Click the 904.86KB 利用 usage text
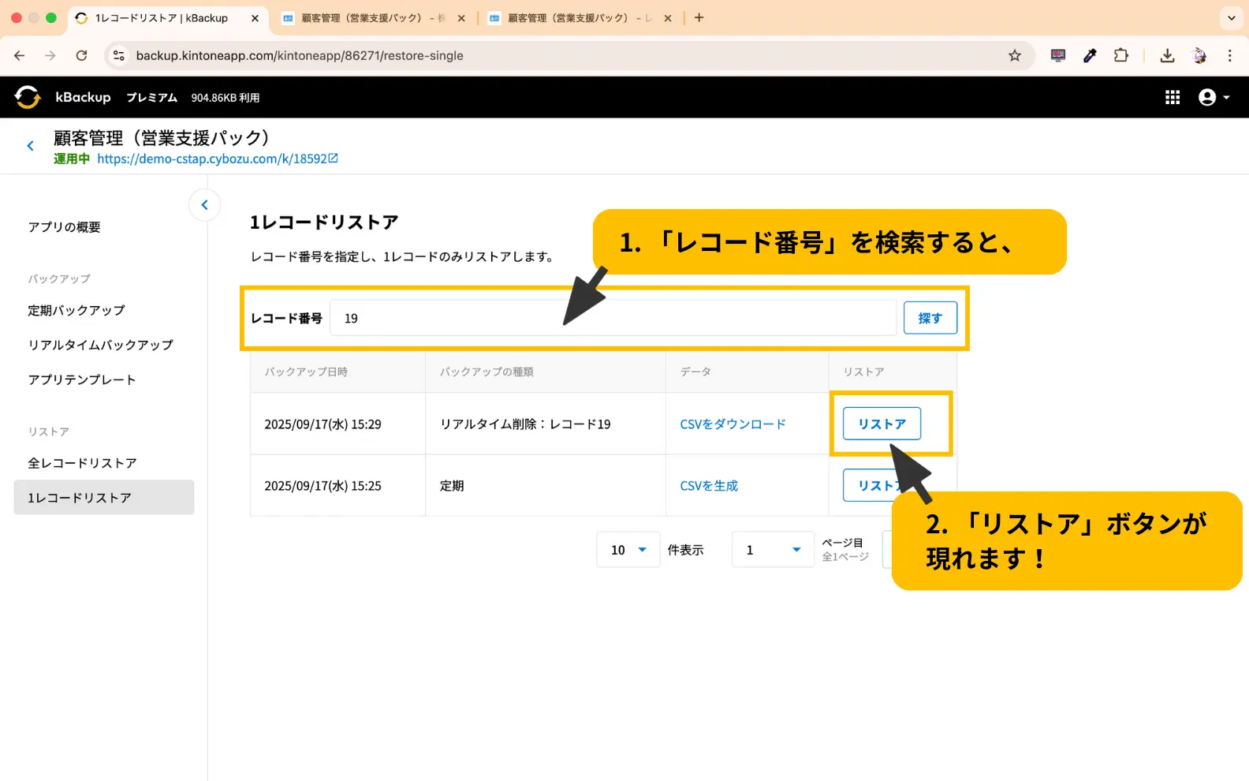The image size is (1249, 781). [226, 98]
